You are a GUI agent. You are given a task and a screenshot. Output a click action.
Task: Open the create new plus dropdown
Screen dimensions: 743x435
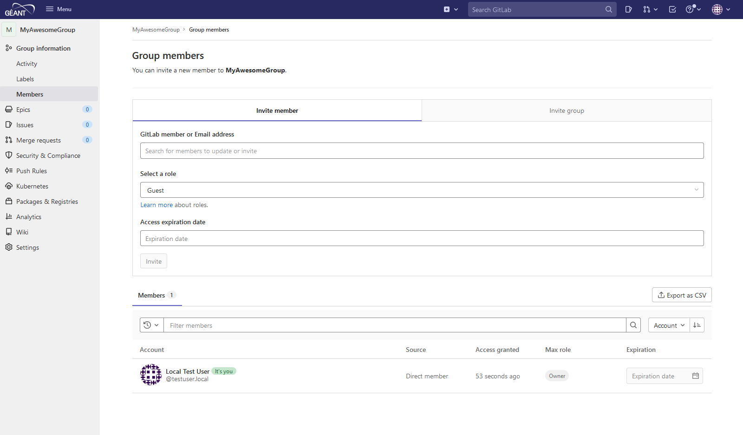tap(450, 9)
